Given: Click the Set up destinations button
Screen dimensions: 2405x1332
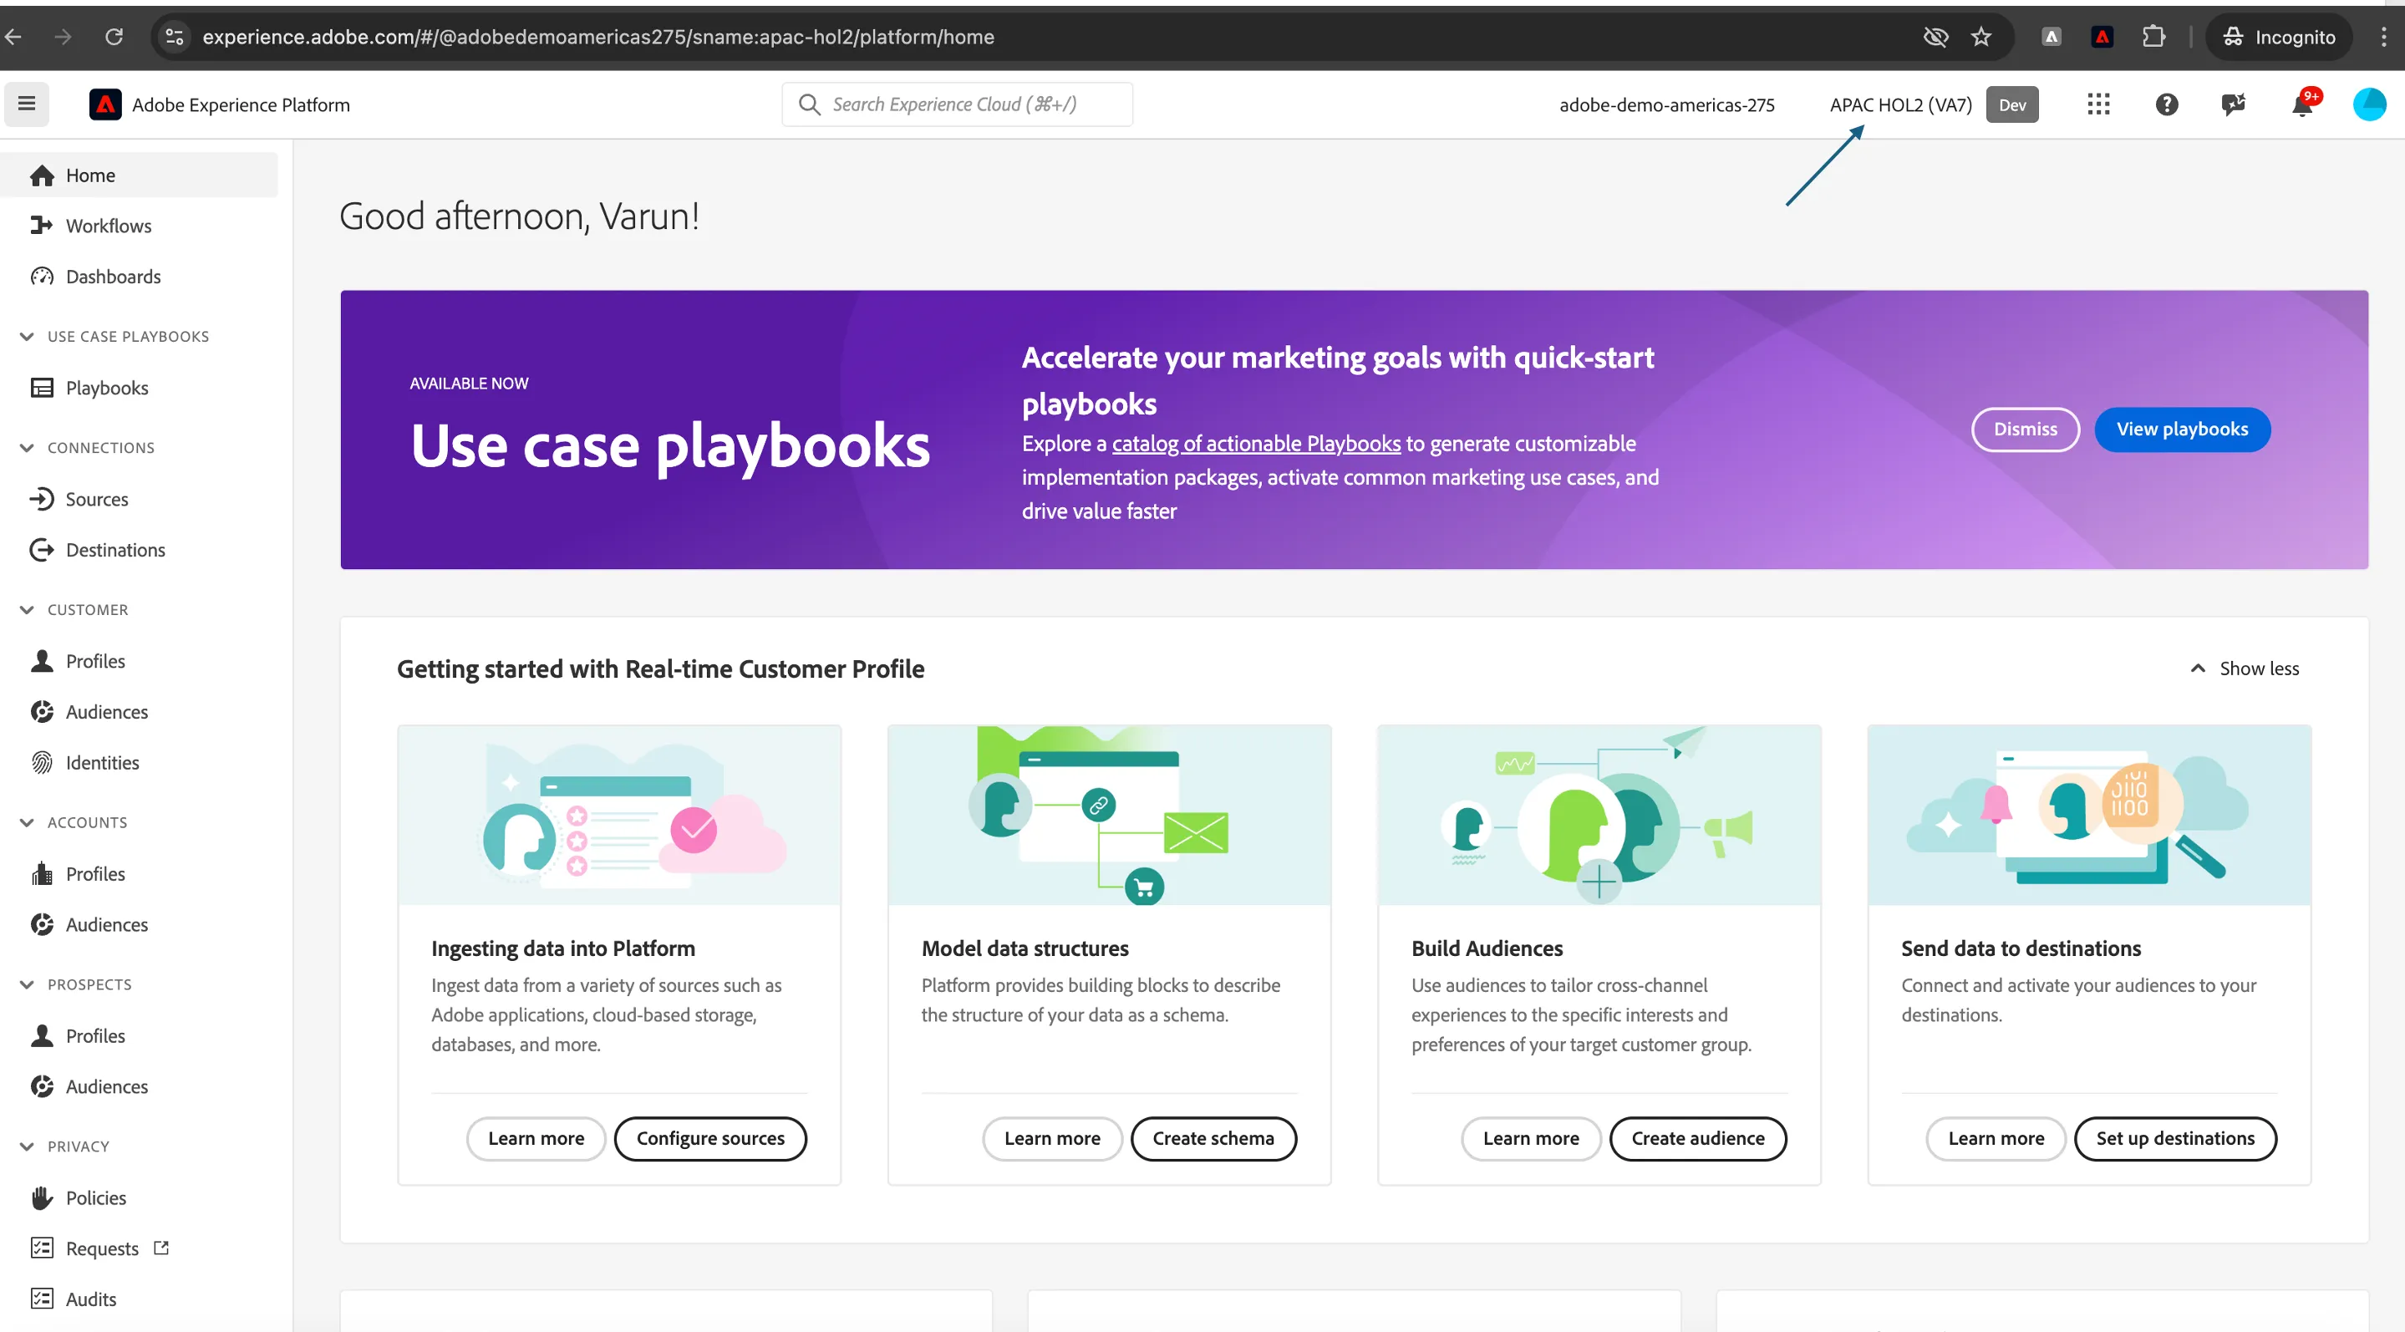Looking at the screenshot, I should click(x=2174, y=1138).
